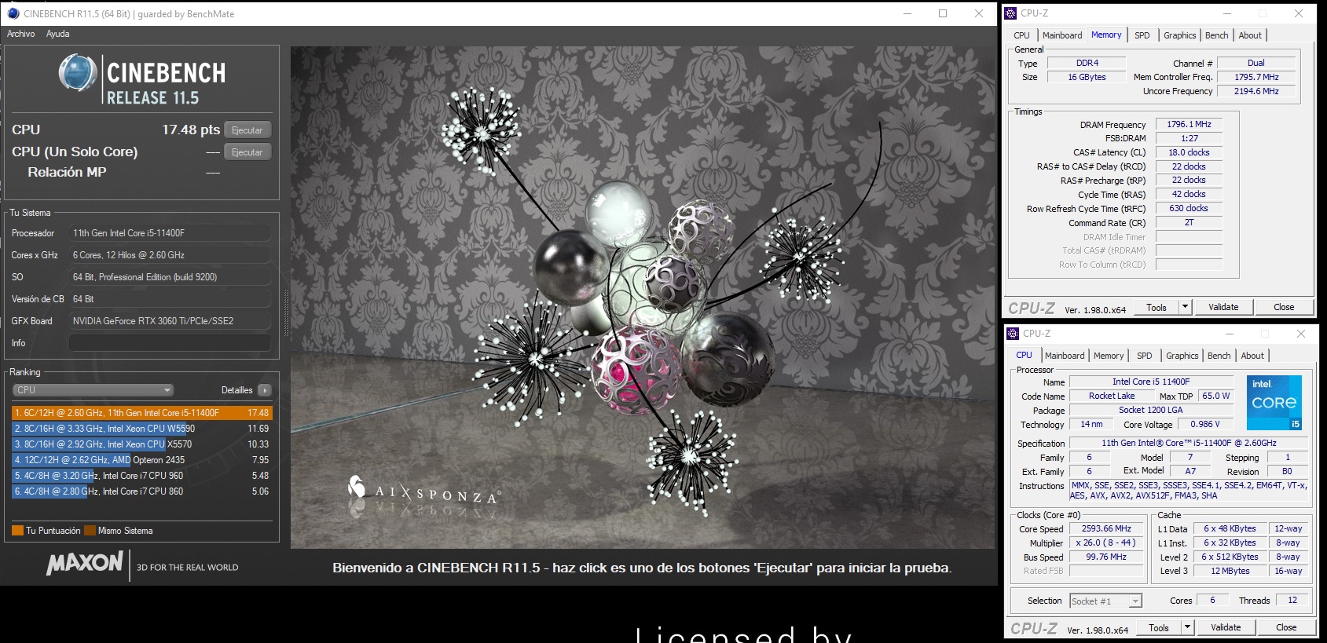Open SPD tab in Memory window

(1142, 35)
